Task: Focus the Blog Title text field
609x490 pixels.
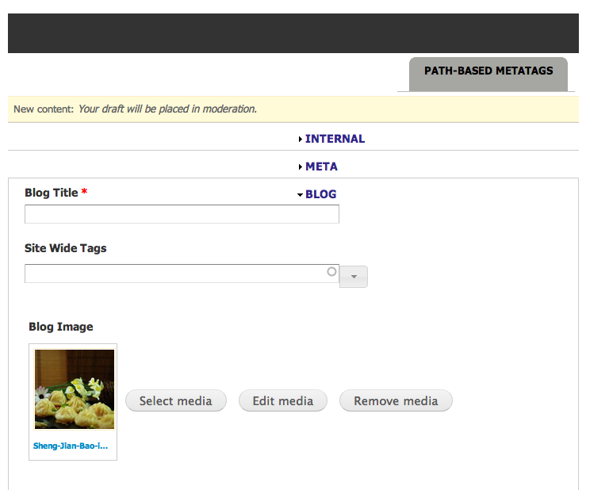Action: coord(182,214)
